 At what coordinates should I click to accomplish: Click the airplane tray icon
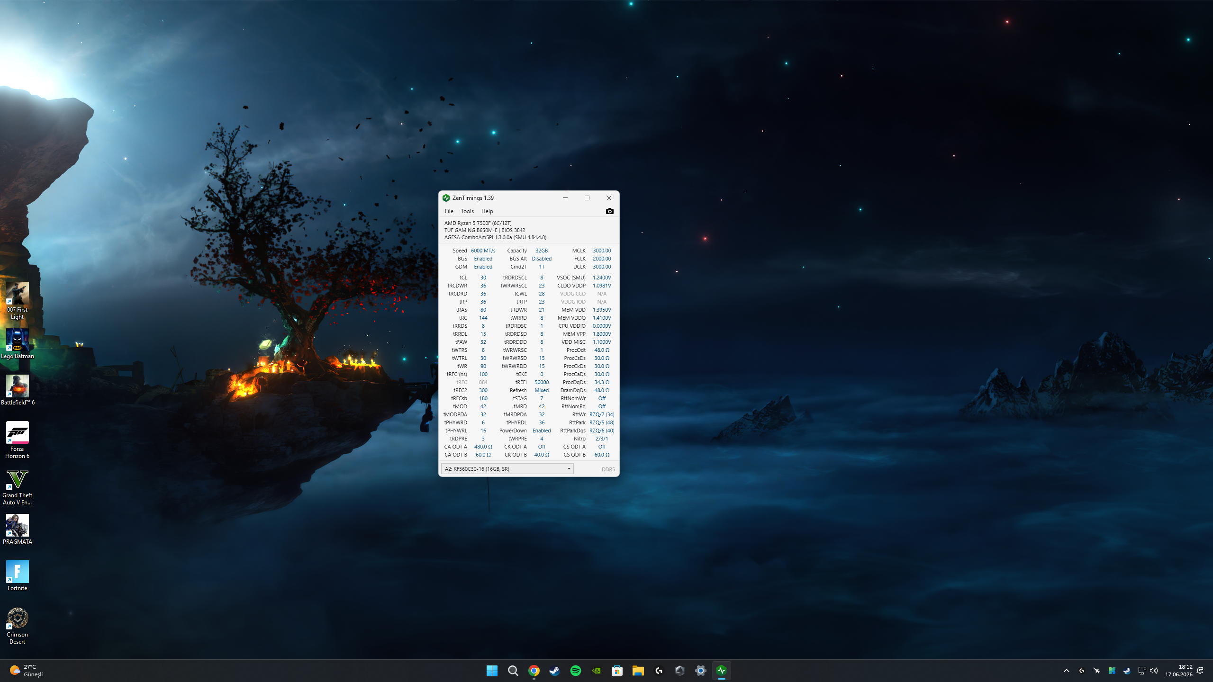click(x=1096, y=671)
